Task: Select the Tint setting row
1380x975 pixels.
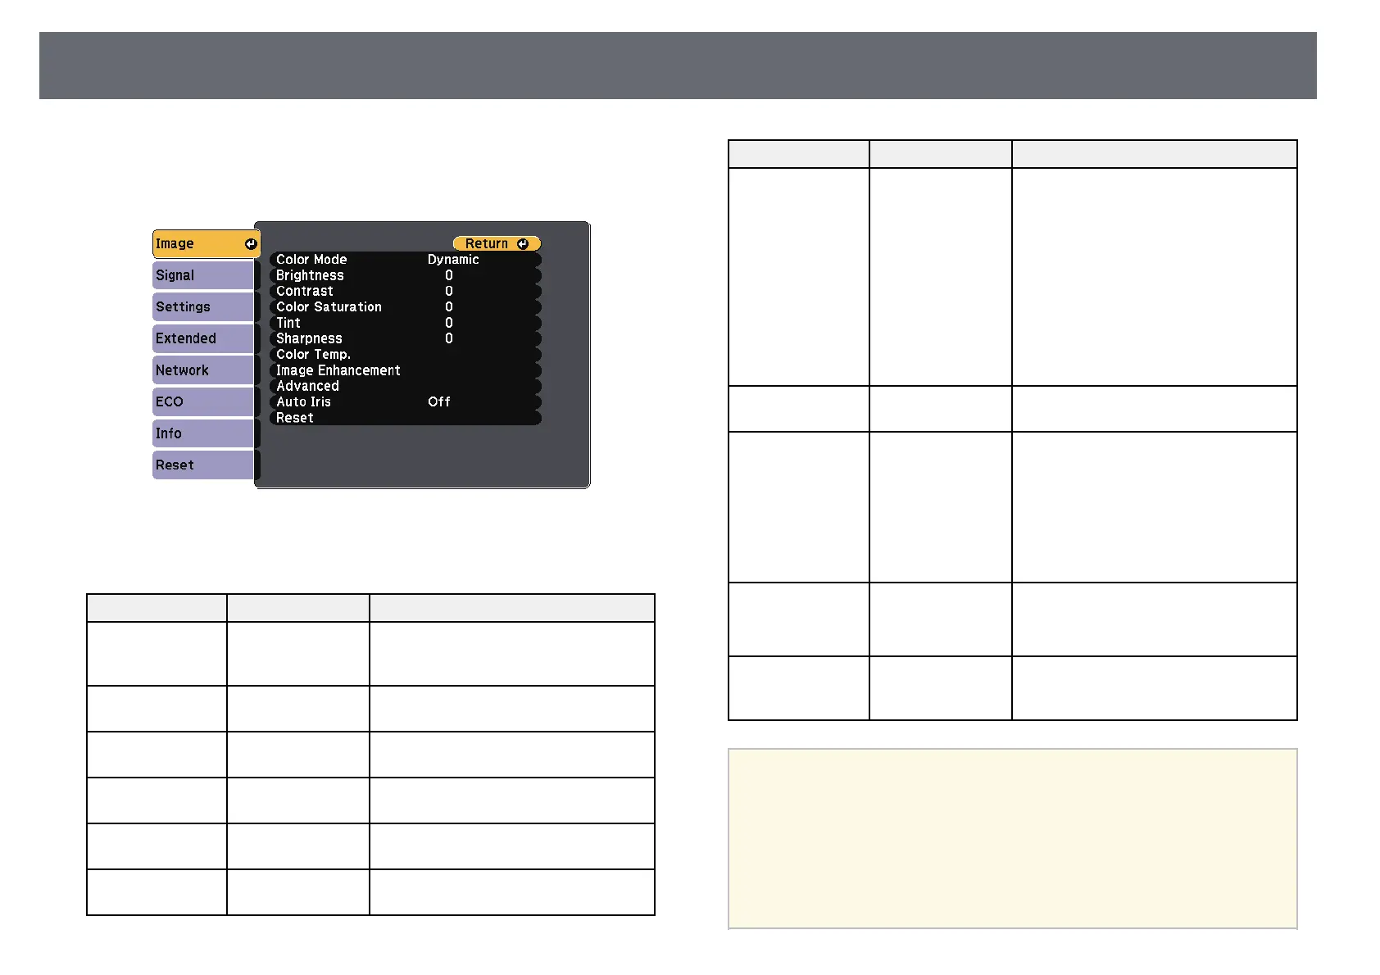Action: pyautogui.click(x=406, y=323)
